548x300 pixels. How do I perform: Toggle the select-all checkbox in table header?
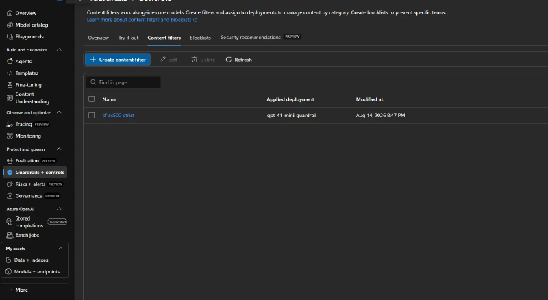[92, 99]
